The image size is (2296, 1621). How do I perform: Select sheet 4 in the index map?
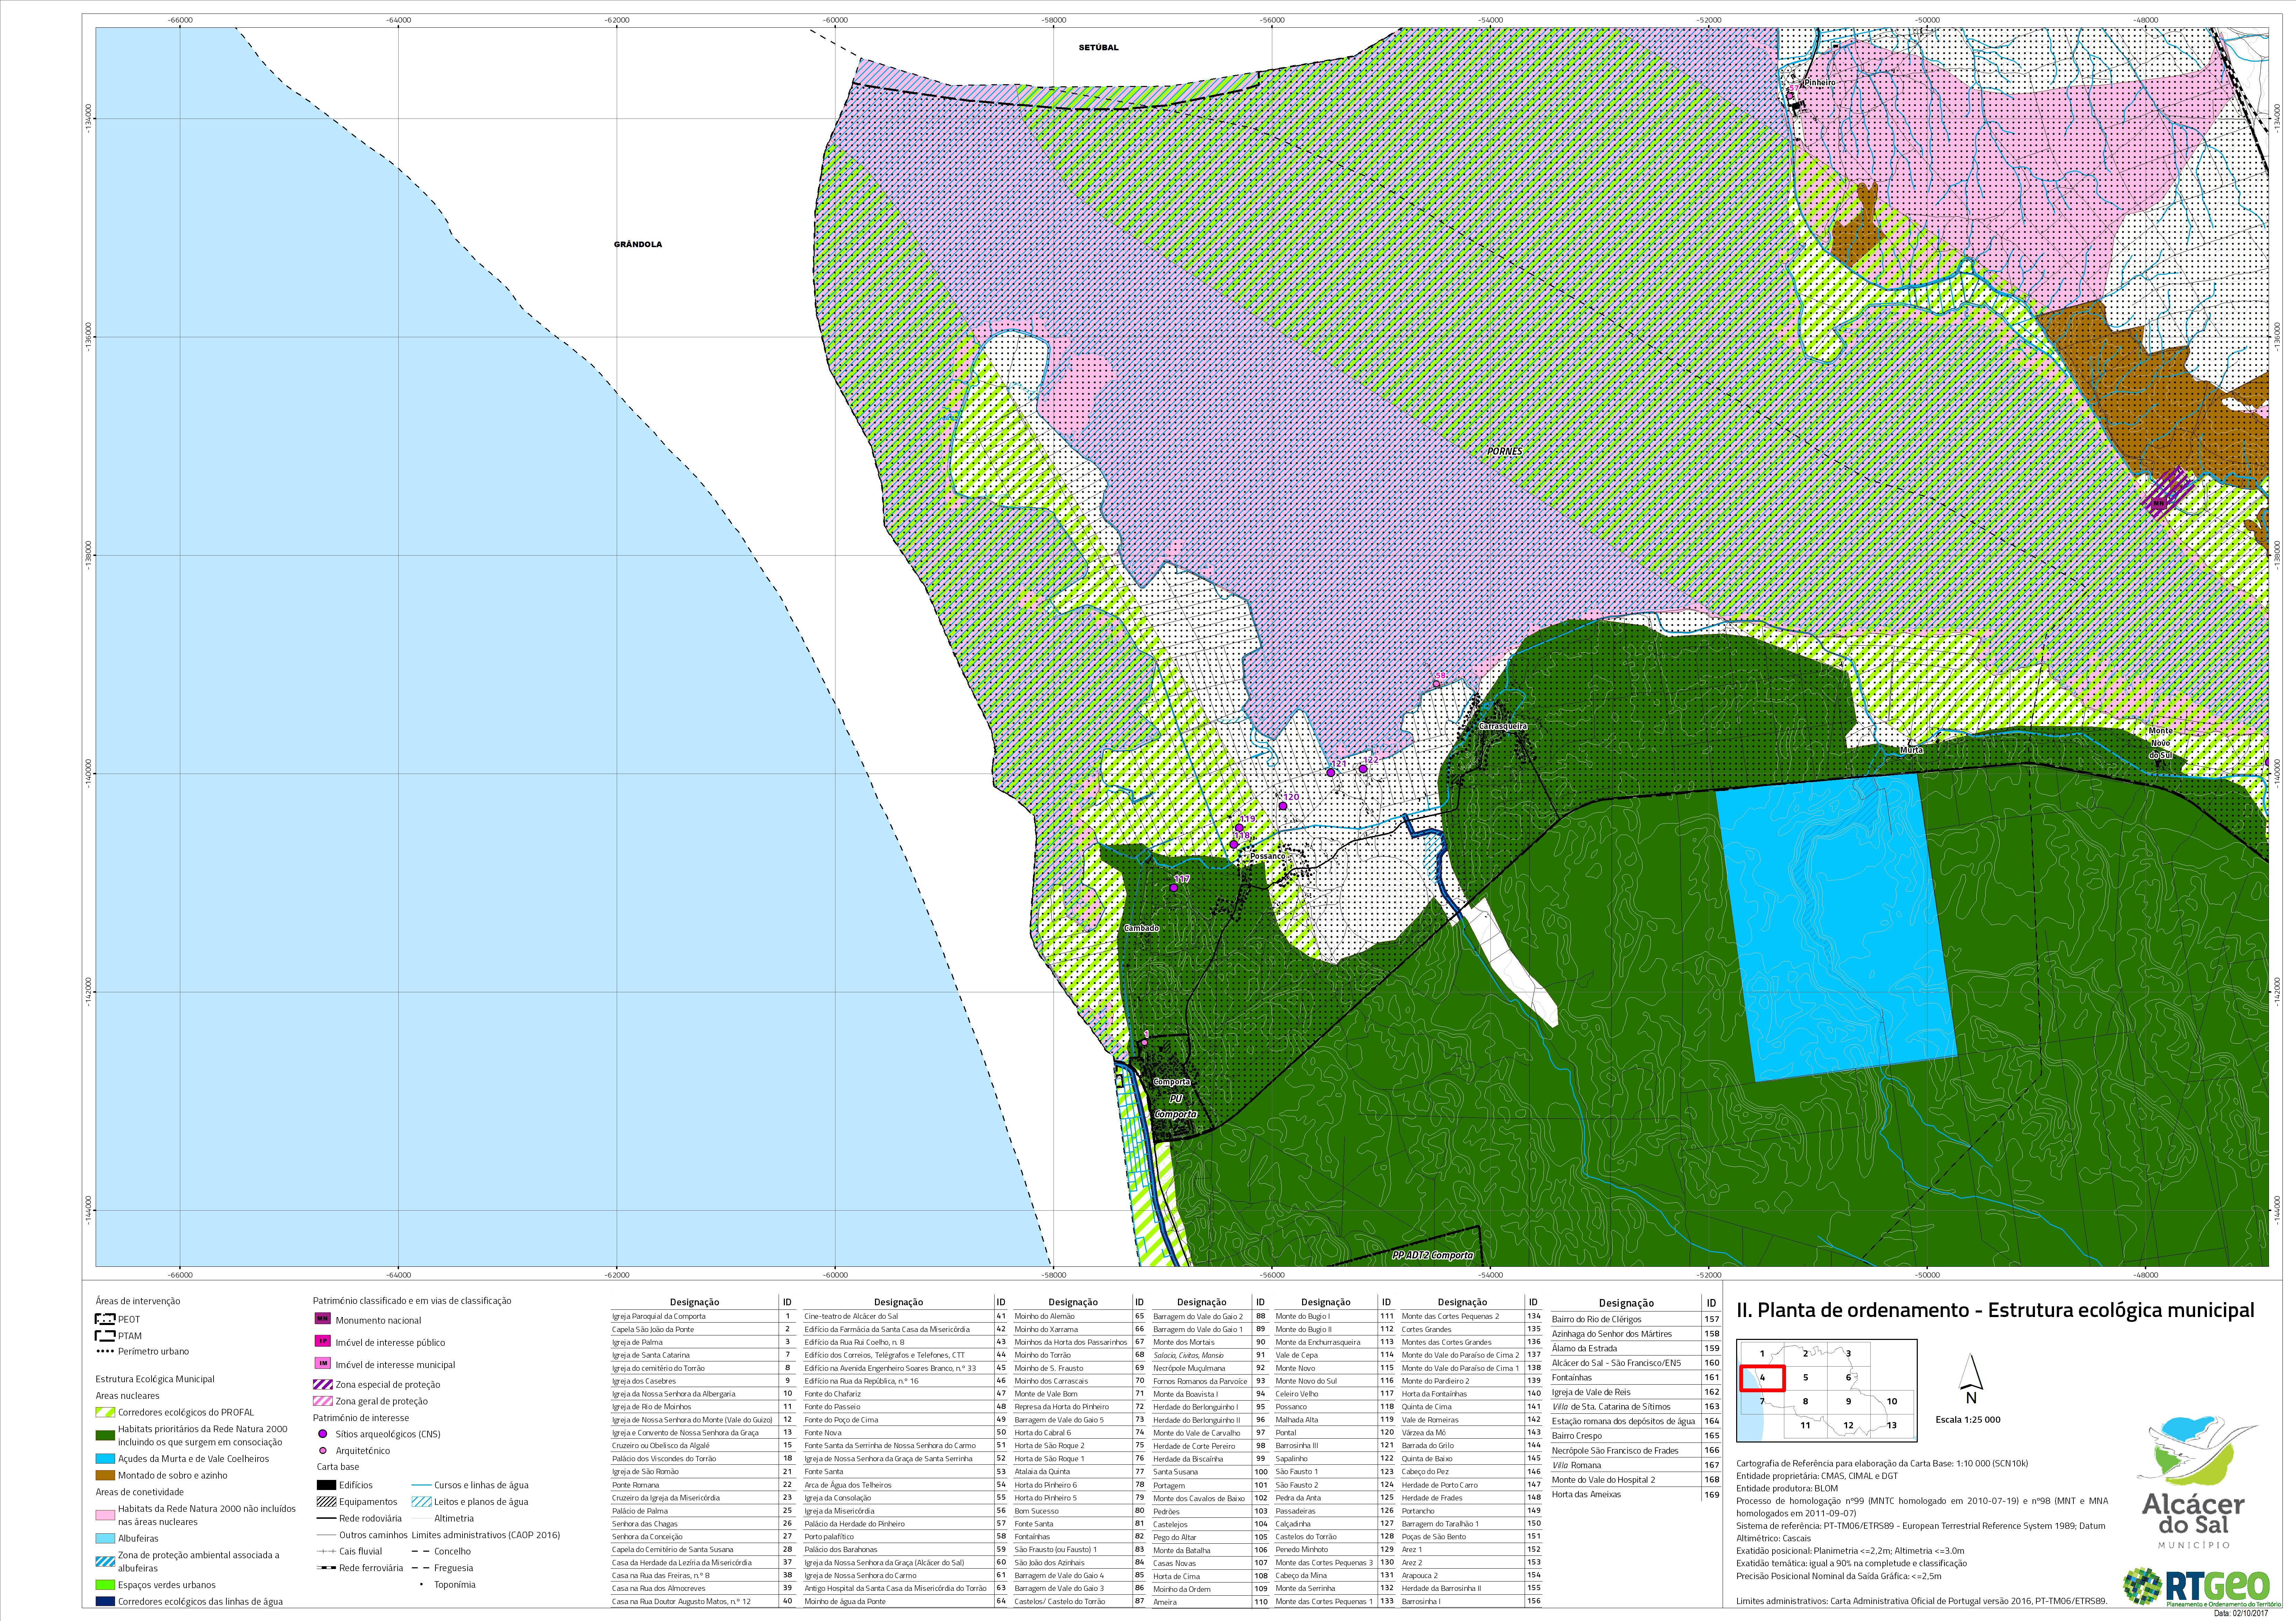pos(1762,1378)
